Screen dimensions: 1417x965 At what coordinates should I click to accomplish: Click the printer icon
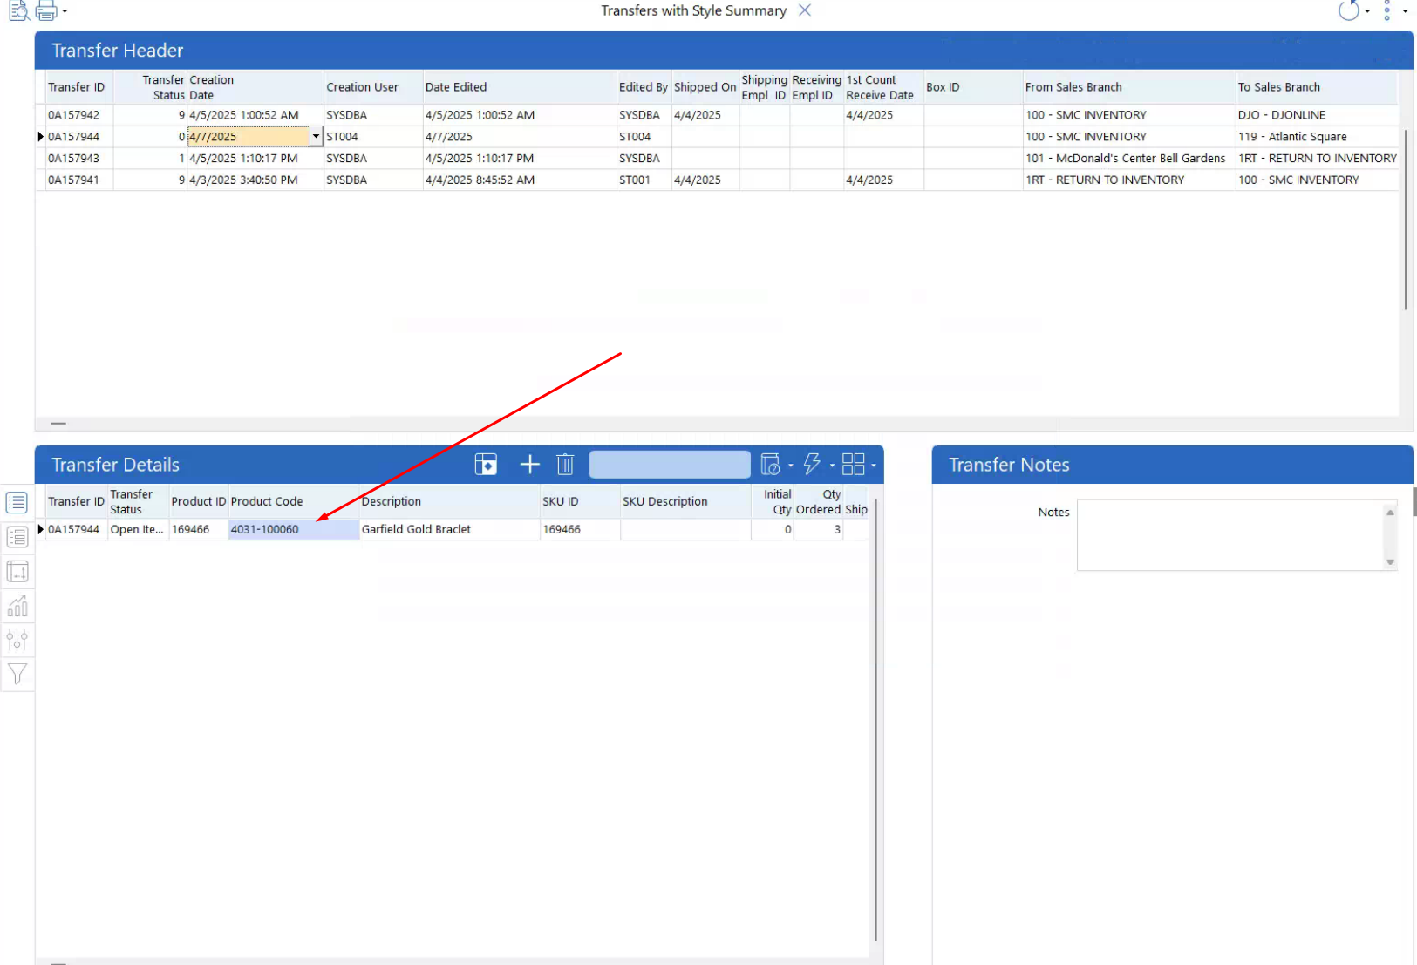46,10
